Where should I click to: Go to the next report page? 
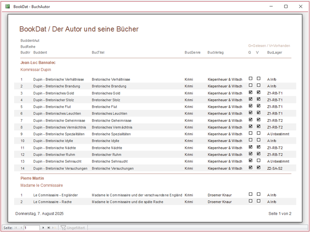(43, 228)
